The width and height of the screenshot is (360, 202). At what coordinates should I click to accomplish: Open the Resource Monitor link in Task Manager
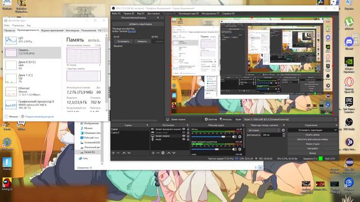tap(39, 117)
